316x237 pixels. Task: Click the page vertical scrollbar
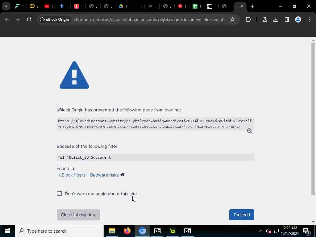(x=313, y=118)
